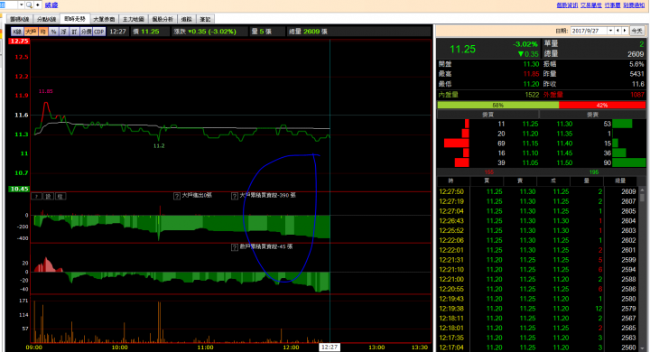Open the 個股分析 tab

pos(162,19)
